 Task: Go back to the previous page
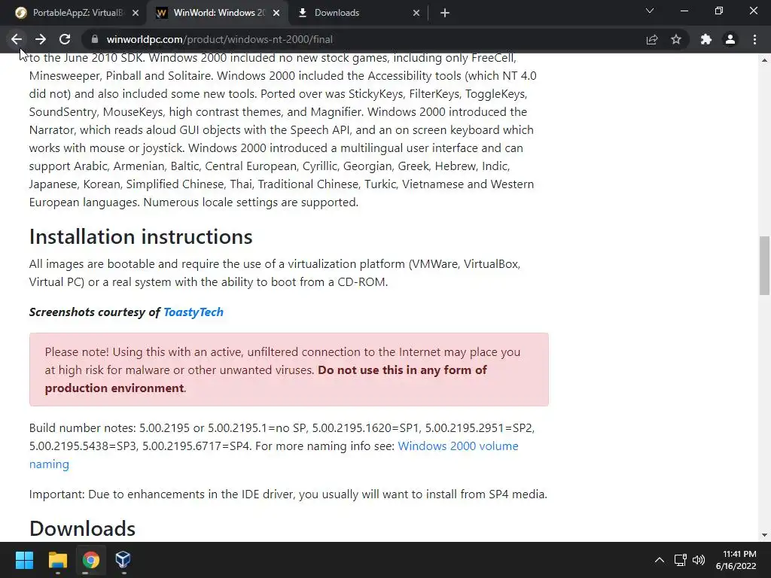17,39
